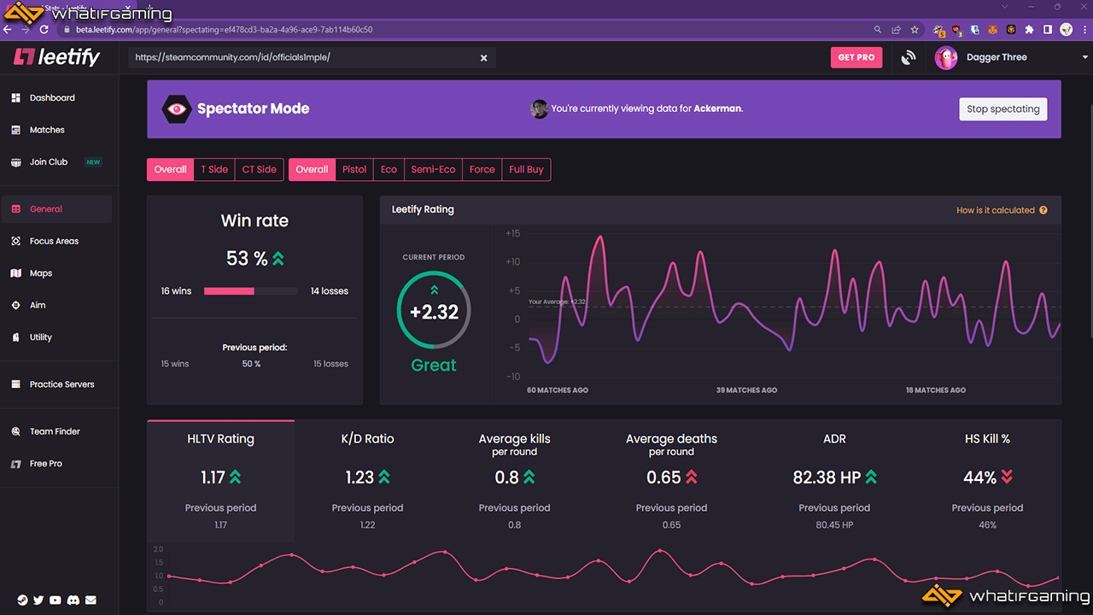Open the Join Club page
This screenshot has width=1093, height=615.
click(56, 162)
